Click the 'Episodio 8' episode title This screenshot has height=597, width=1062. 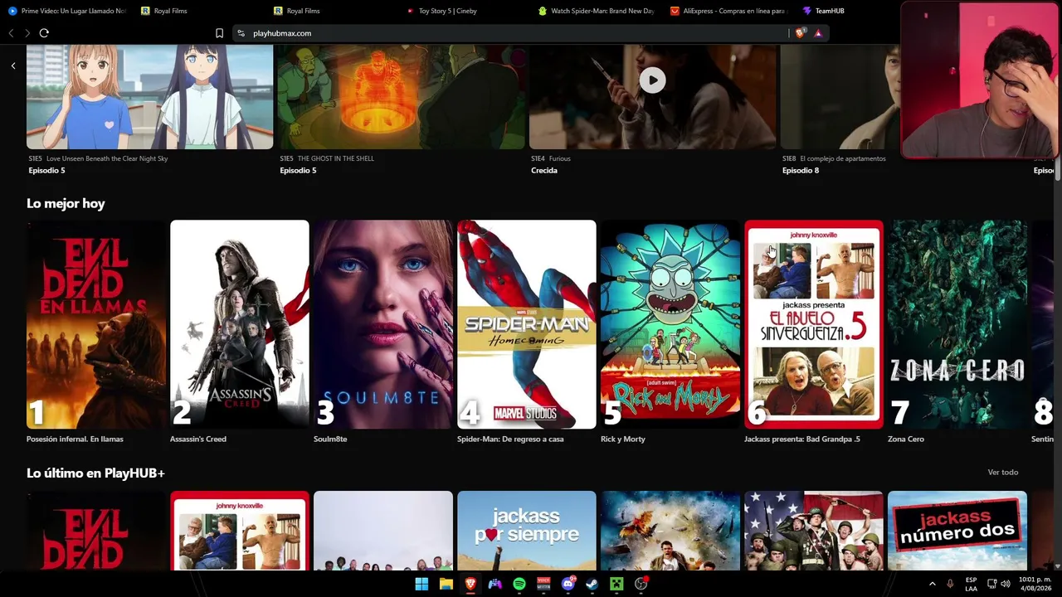(x=801, y=171)
